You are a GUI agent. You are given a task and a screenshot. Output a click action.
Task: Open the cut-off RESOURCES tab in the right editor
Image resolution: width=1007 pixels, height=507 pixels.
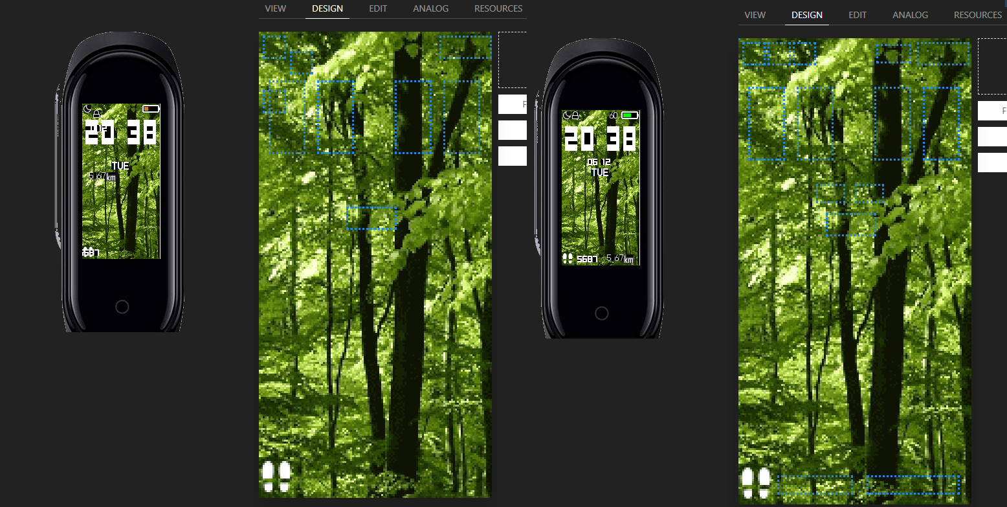(x=978, y=15)
